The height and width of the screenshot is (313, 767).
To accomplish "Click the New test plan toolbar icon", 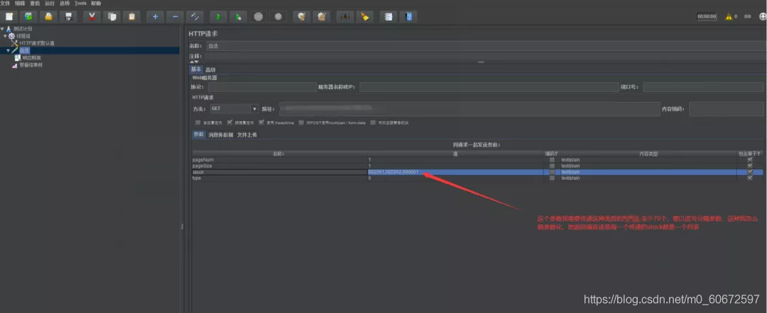I will tap(9, 16).
